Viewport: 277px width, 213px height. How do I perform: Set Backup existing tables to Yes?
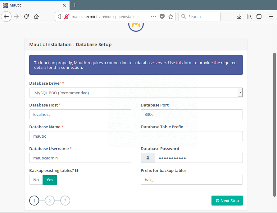click(x=50, y=180)
